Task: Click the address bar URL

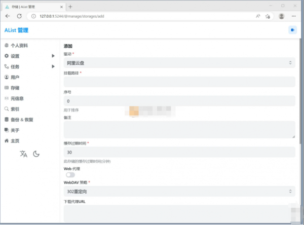Action: (72, 16)
